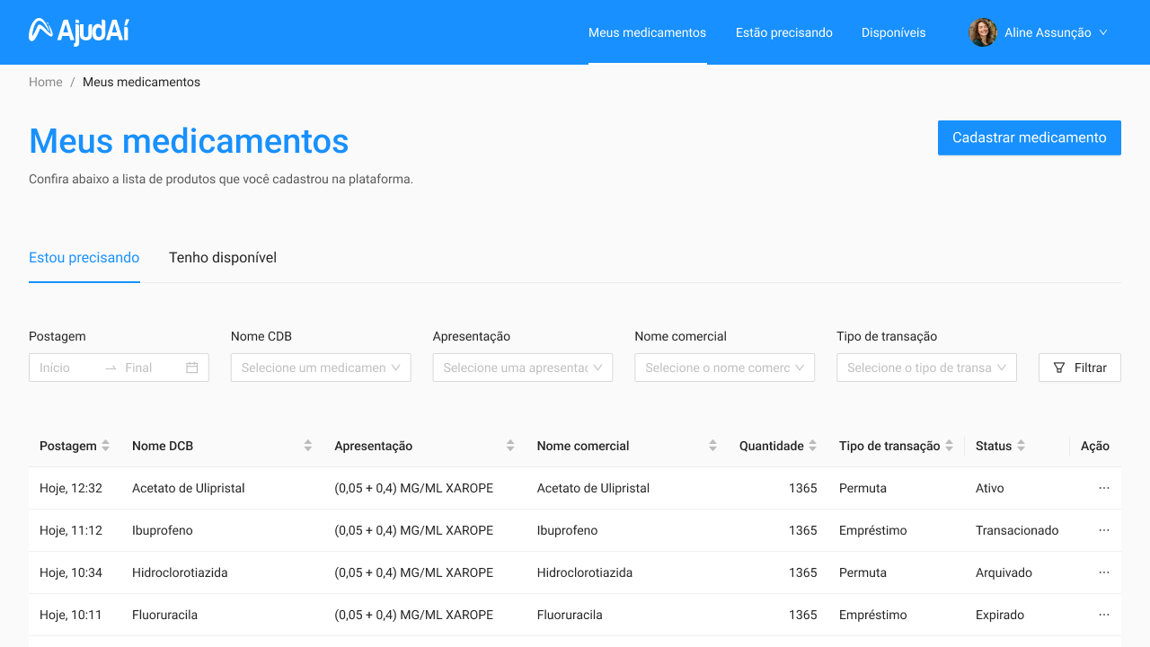Open Nome CDB medication dropdown
The width and height of the screenshot is (1150, 647).
[321, 368]
